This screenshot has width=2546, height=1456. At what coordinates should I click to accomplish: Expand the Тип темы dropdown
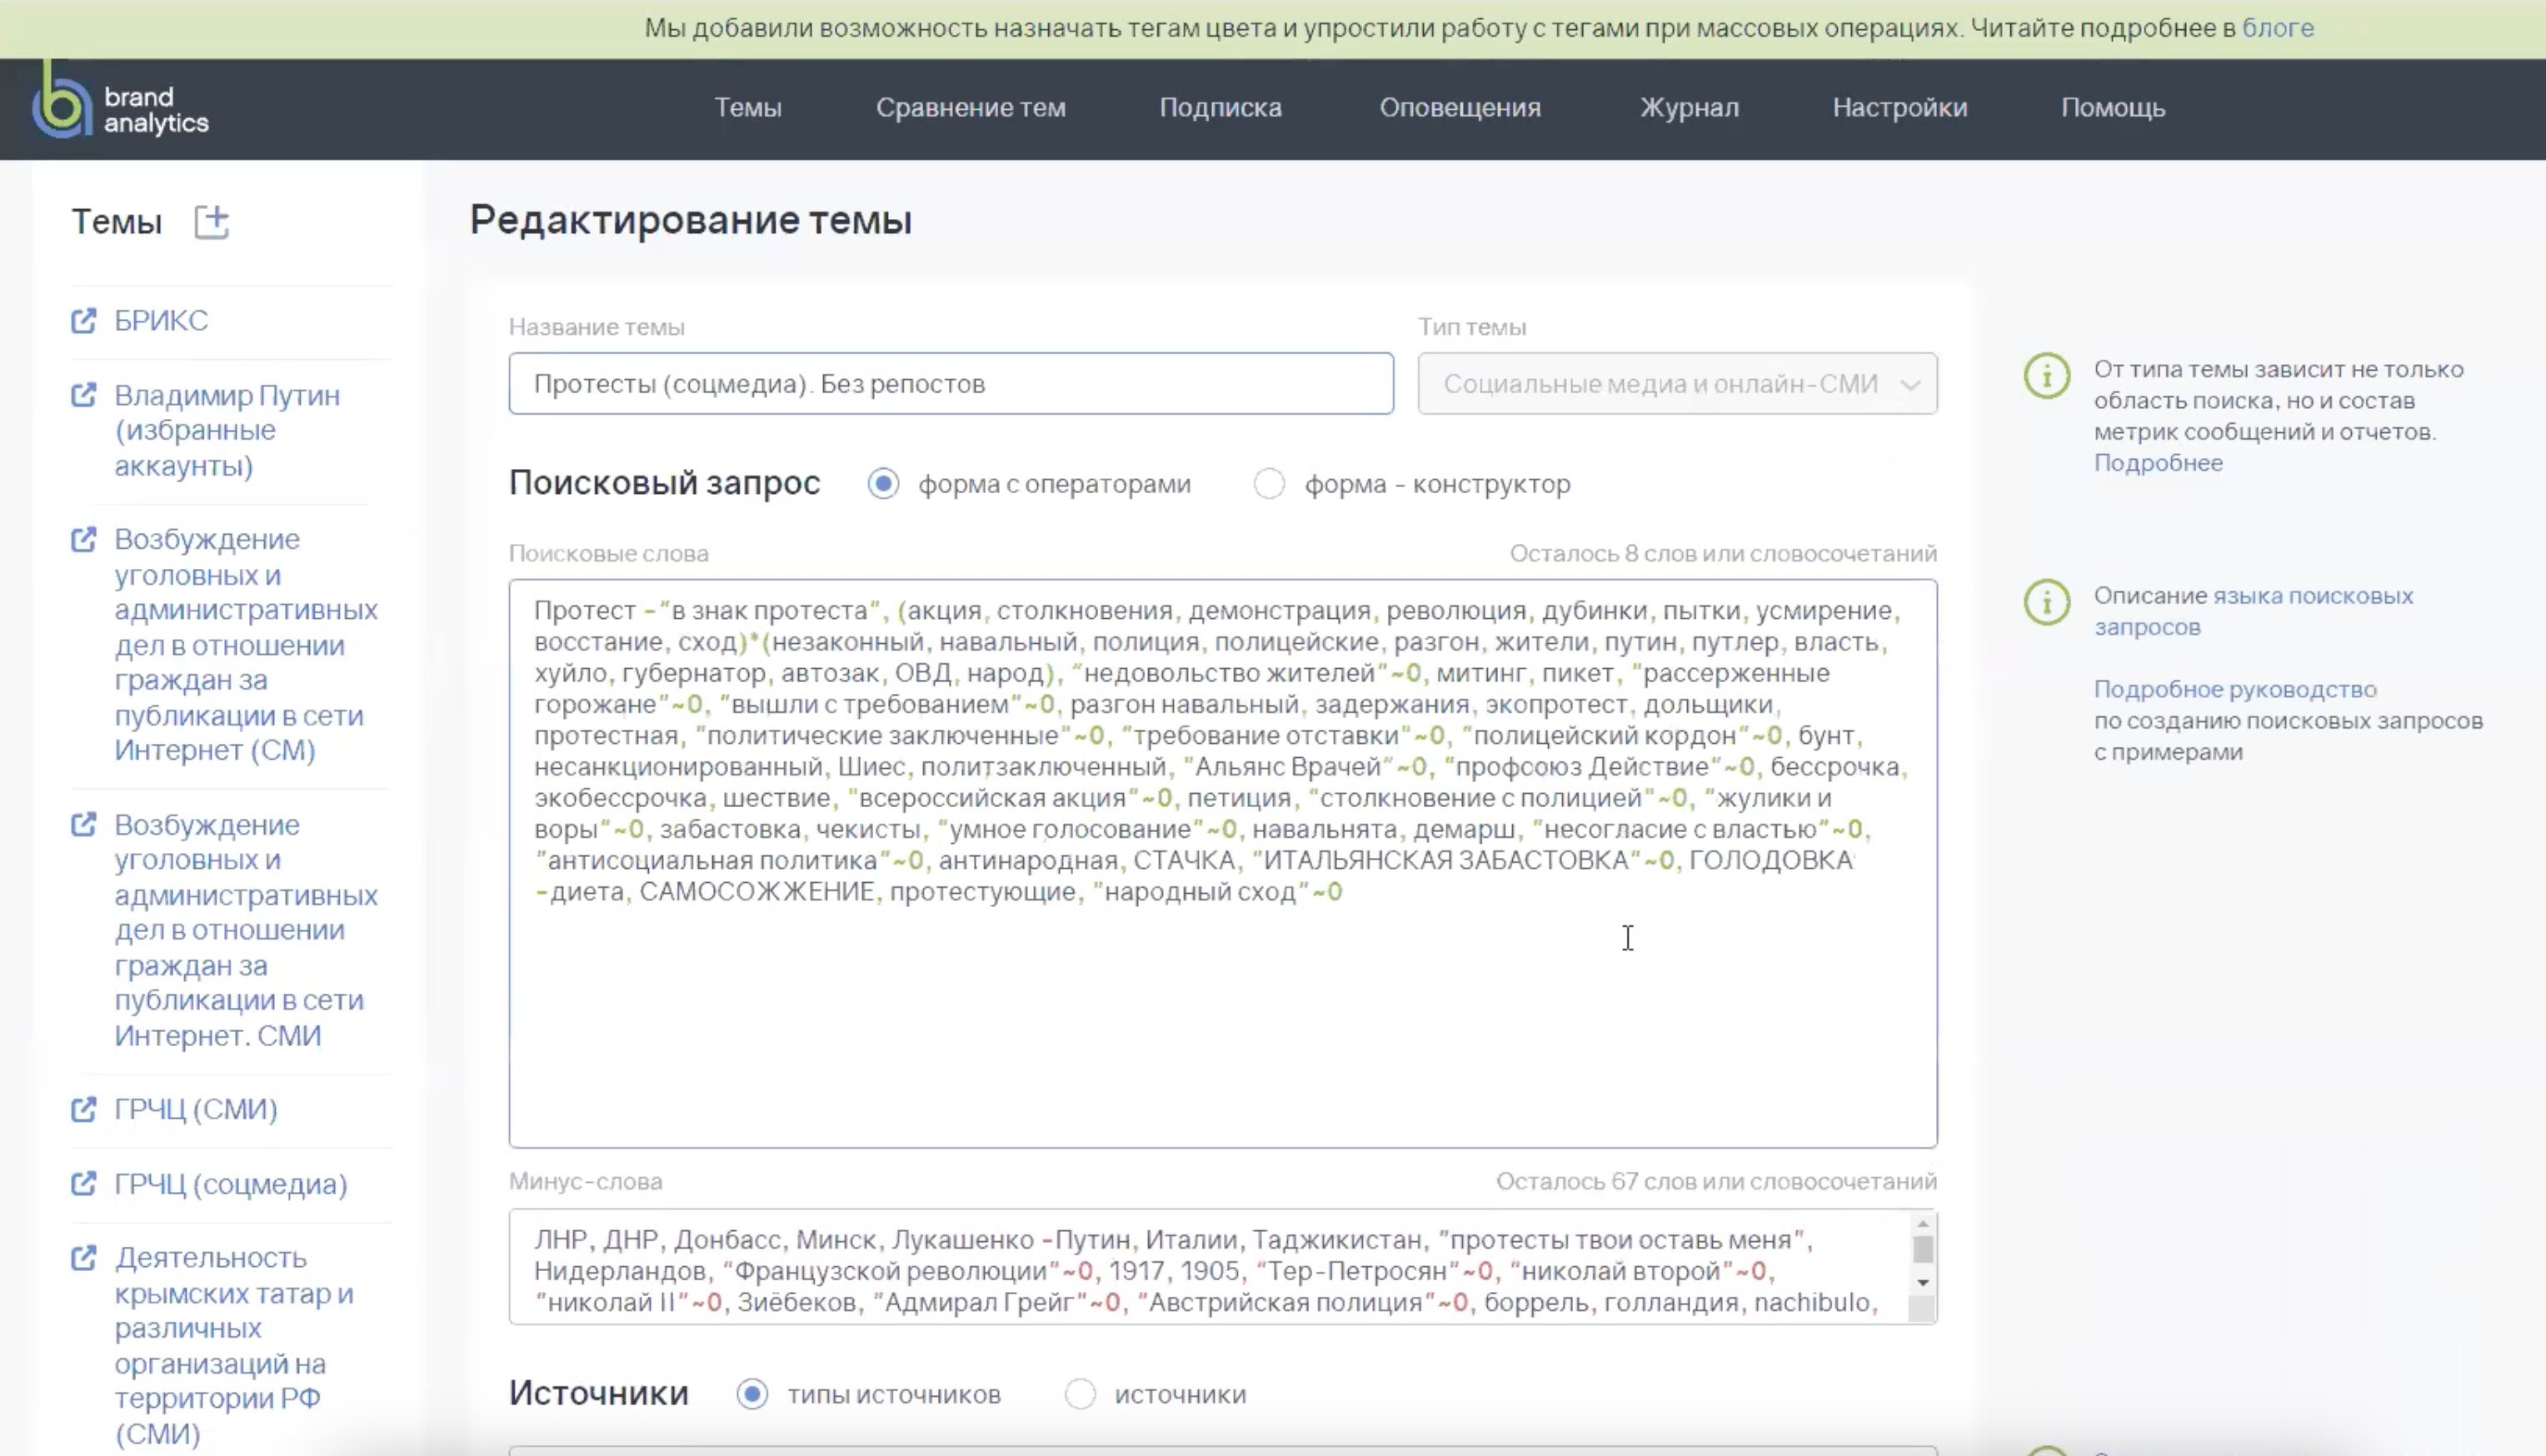(x=1676, y=384)
